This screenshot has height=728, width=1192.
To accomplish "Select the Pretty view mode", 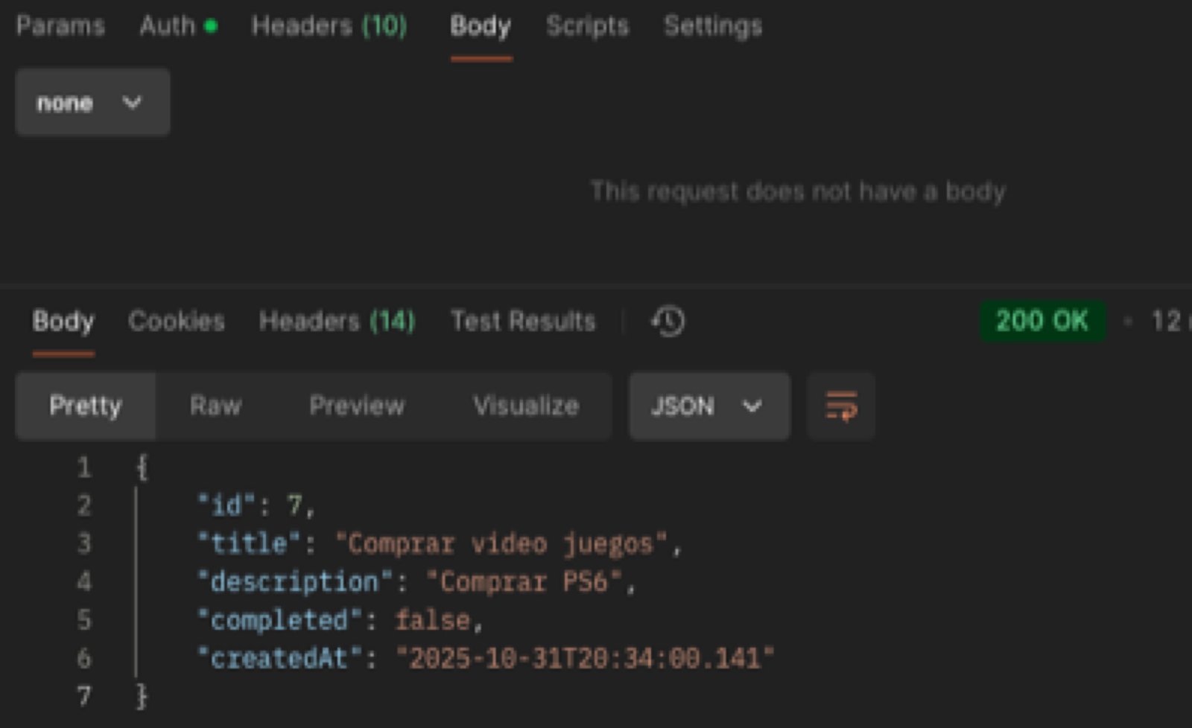I will point(85,406).
